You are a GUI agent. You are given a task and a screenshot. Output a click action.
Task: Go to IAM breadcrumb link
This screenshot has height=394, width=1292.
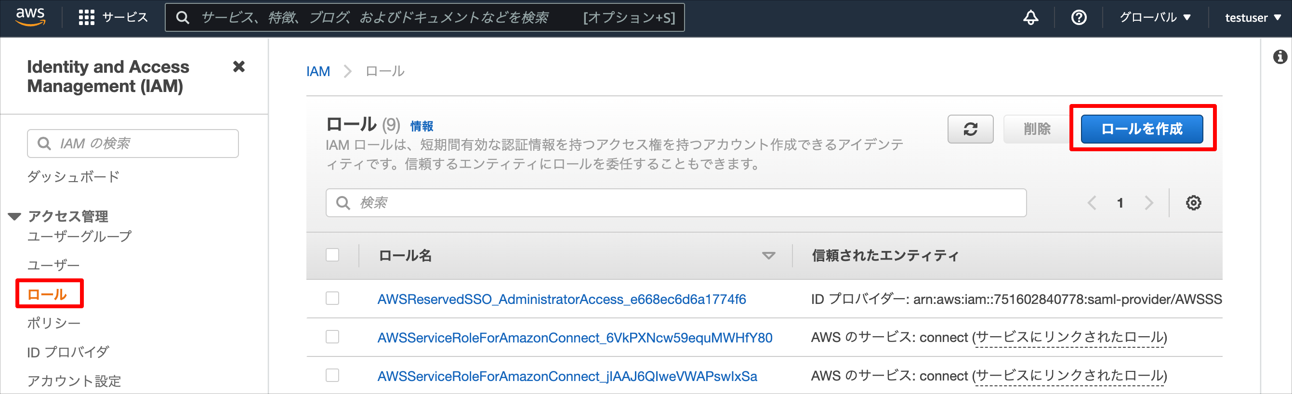tap(318, 72)
